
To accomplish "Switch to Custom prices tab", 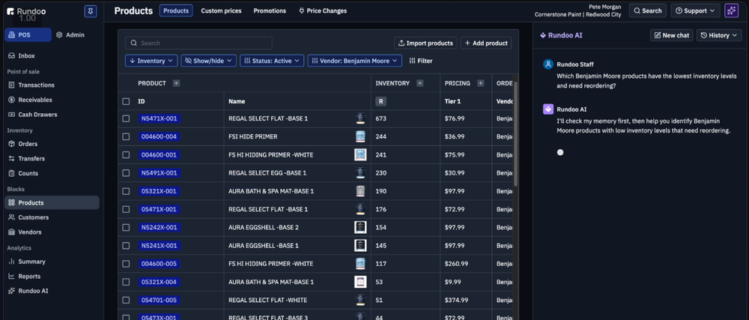I will [221, 10].
